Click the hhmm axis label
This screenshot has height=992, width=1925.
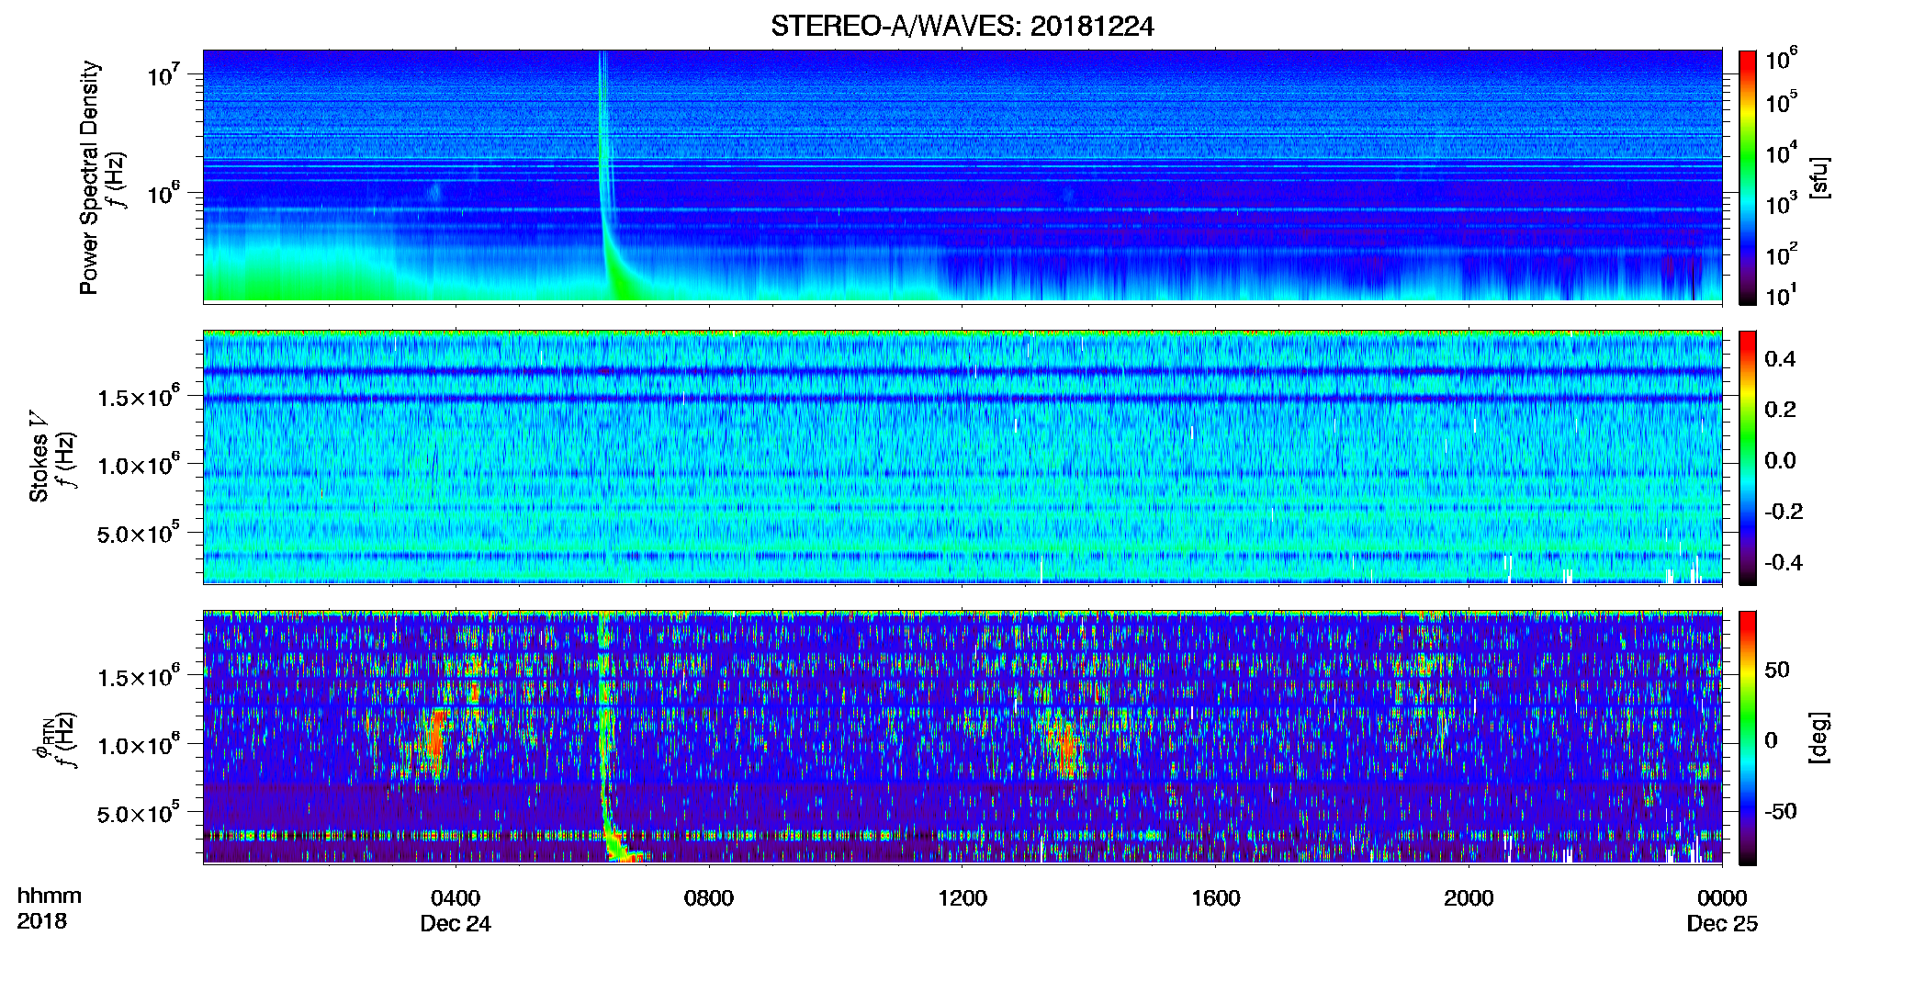(x=50, y=896)
